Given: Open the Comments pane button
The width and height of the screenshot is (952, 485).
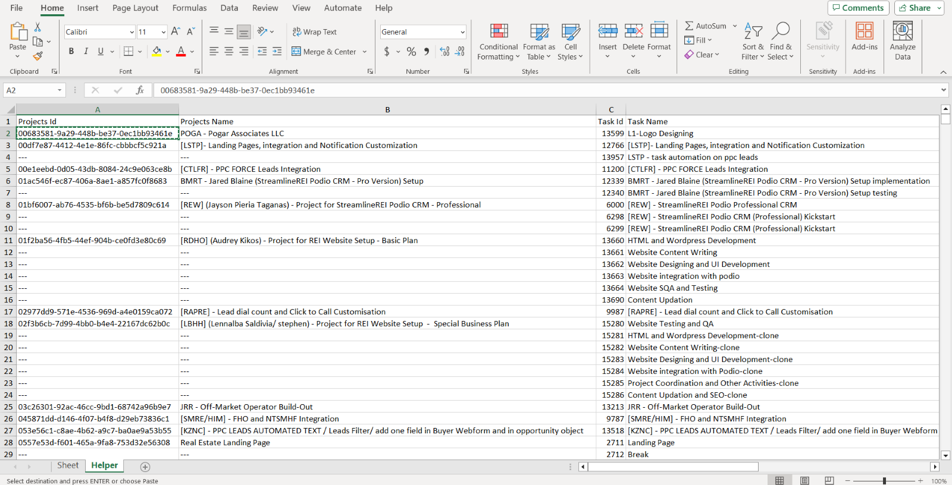Looking at the screenshot, I should 858,8.
